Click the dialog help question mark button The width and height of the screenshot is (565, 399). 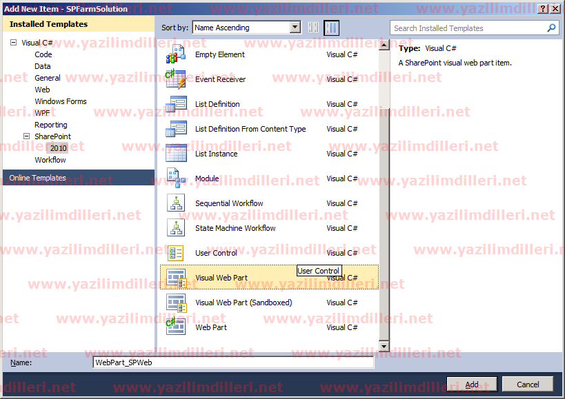click(x=544, y=9)
